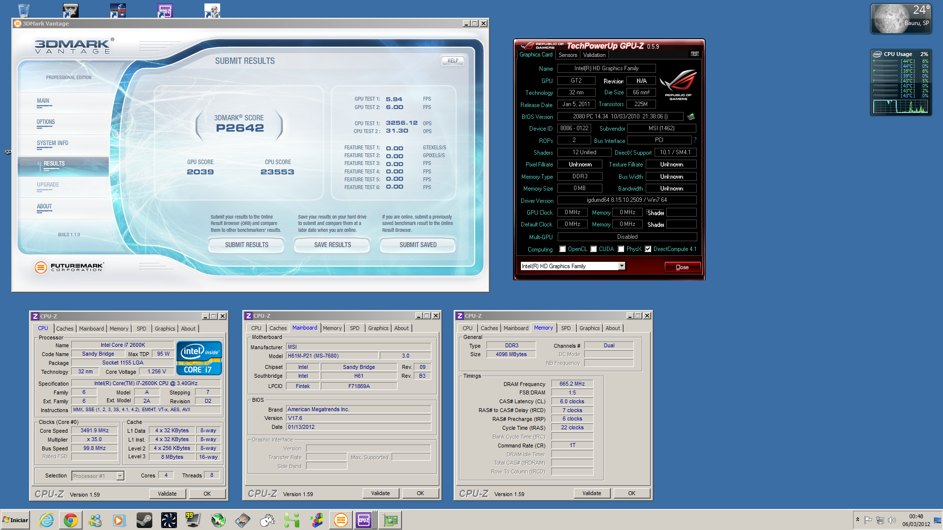Open the colored blocks defrag taskbar icon

pos(316,520)
